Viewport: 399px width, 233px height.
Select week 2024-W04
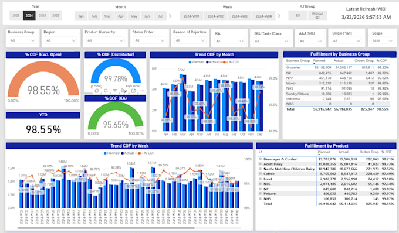[263, 16]
